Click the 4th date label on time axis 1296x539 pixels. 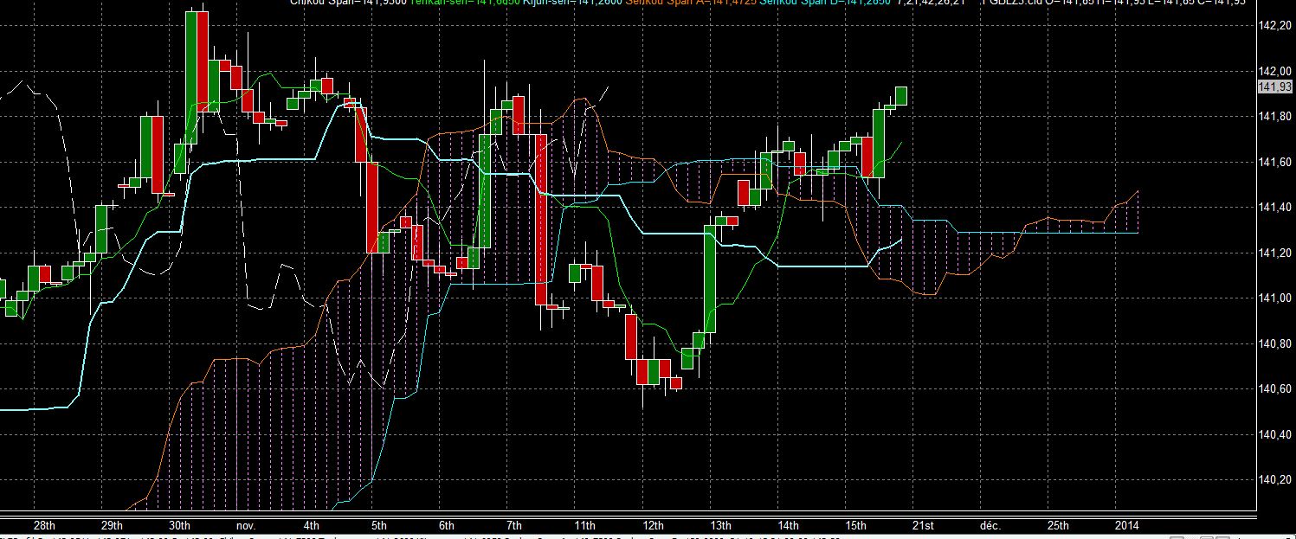[x=312, y=526]
